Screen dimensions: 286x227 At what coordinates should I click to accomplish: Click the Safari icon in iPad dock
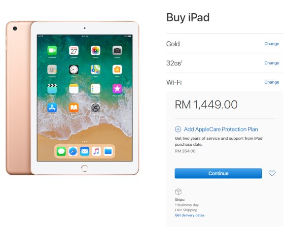[x=73, y=151]
